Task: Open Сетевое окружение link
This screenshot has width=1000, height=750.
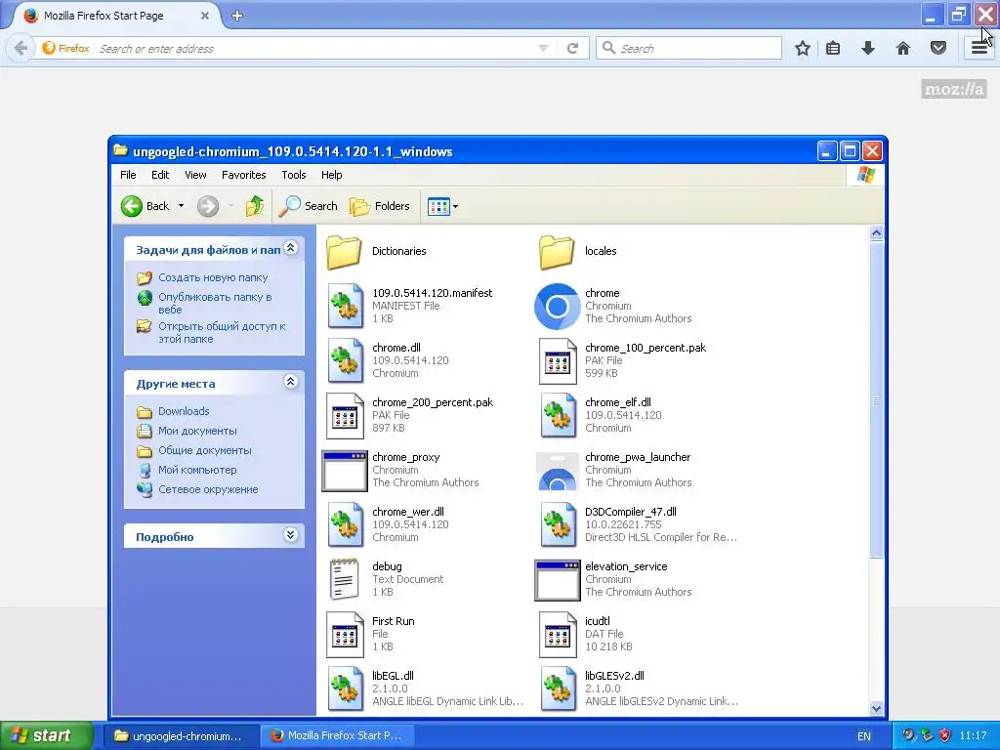Action: [208, 490]
